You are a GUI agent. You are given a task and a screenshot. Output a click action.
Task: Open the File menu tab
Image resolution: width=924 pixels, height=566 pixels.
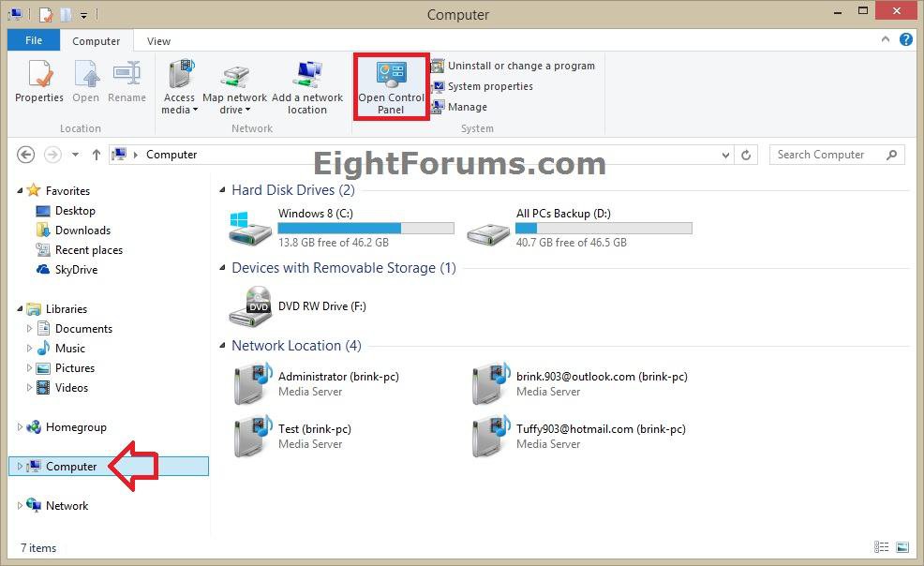pyautogui.click(x=34, y=40)
